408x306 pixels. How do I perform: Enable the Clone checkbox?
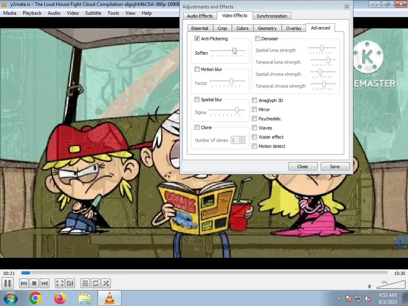tap(197, 127)
